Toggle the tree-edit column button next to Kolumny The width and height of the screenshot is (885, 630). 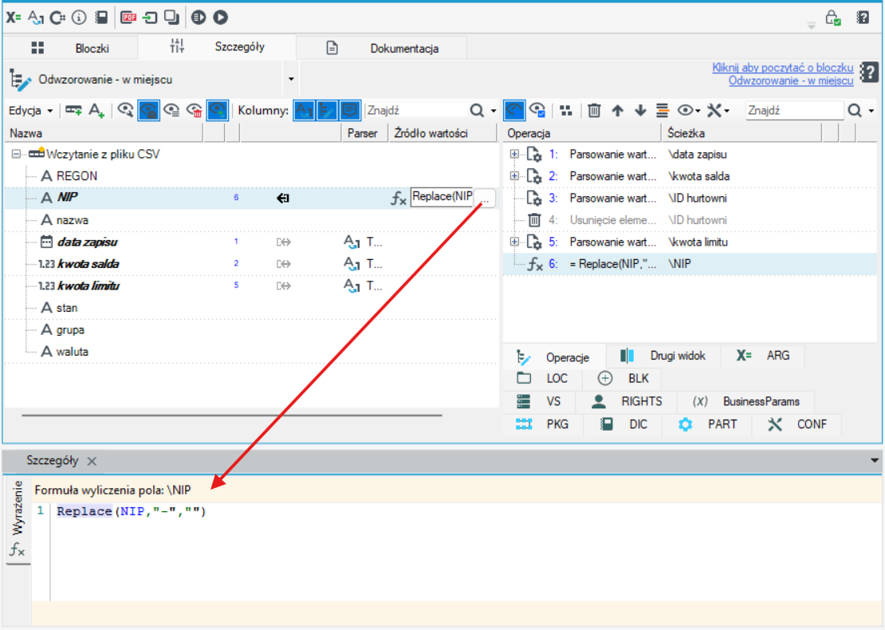coord(327,111)
